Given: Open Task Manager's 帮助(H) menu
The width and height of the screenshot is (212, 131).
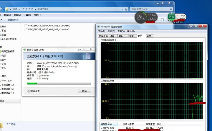Looking at the screenshot, I should pos(131,31).
